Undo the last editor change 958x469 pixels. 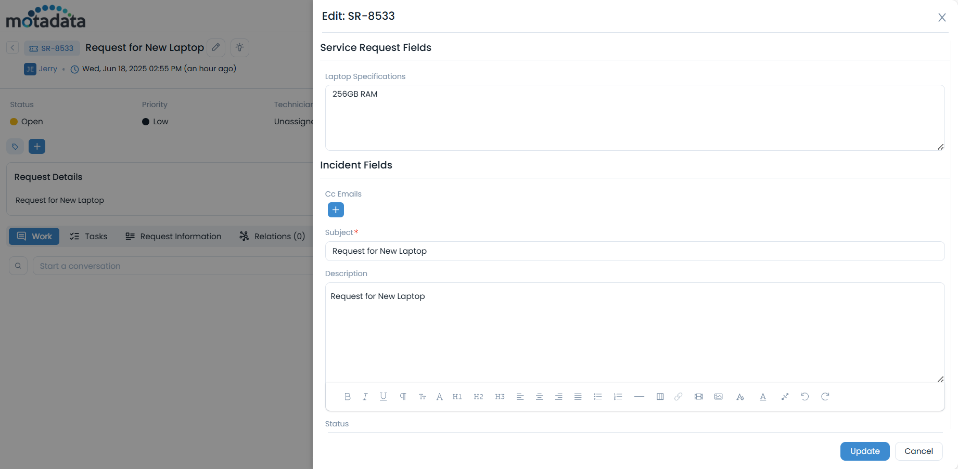pyautogui.click(x=804, y=397)
